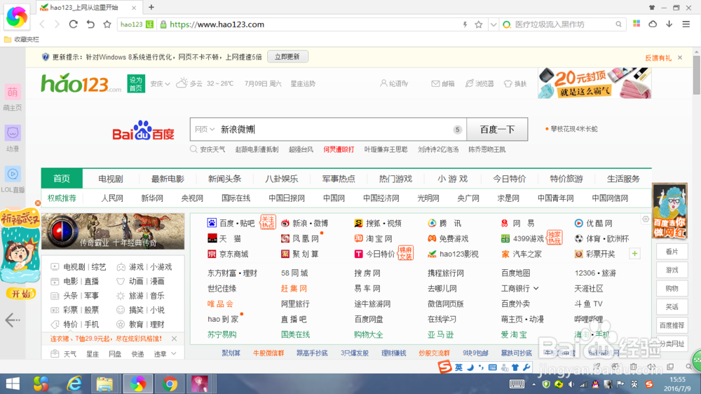
Task: Open the address bar dropdown arrow
Action: coord(493,25)
